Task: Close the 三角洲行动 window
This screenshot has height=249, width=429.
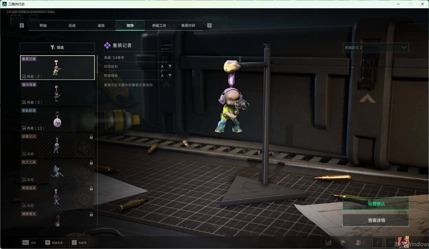Action: coord(423,4)
